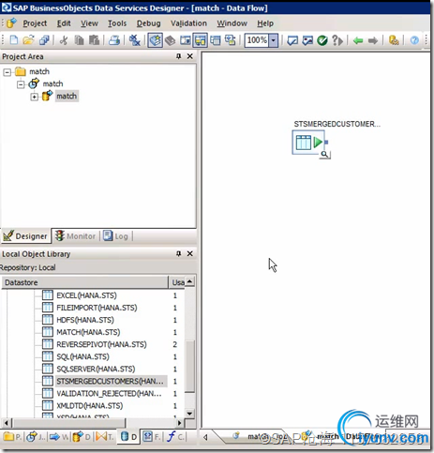Select the SQLSERVER(HANA.STS) table
The height and width of the screenshot is (453, 434).
click(96, 369)
